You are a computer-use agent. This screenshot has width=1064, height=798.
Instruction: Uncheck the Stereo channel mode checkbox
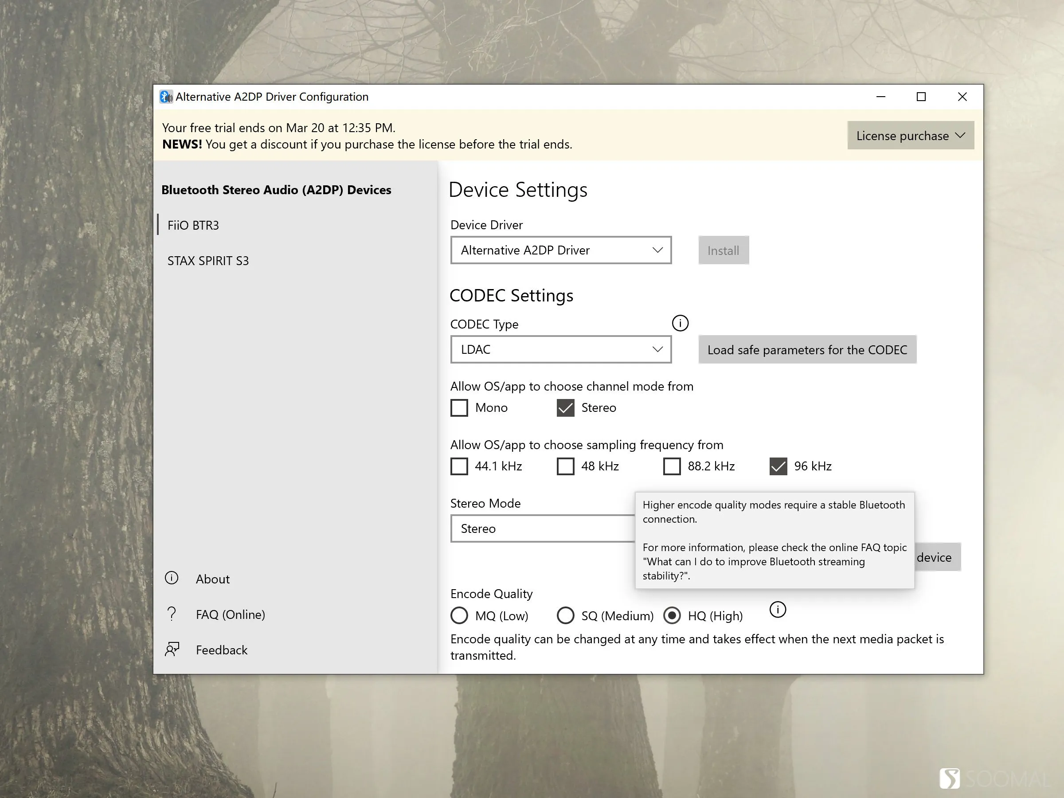pyautogui.click(x=566, y=407)
